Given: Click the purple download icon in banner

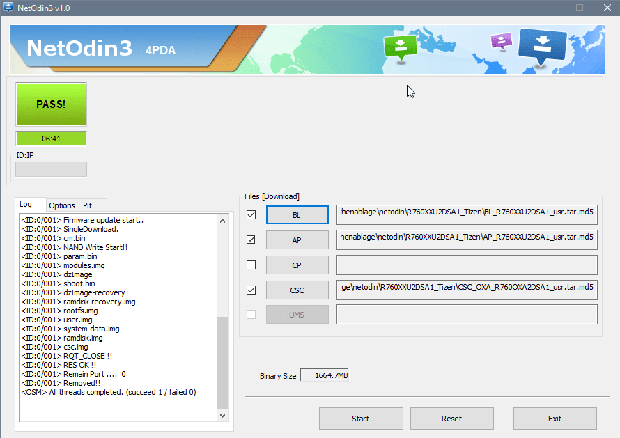Looking at the screenshot, I should pos(501,40).
